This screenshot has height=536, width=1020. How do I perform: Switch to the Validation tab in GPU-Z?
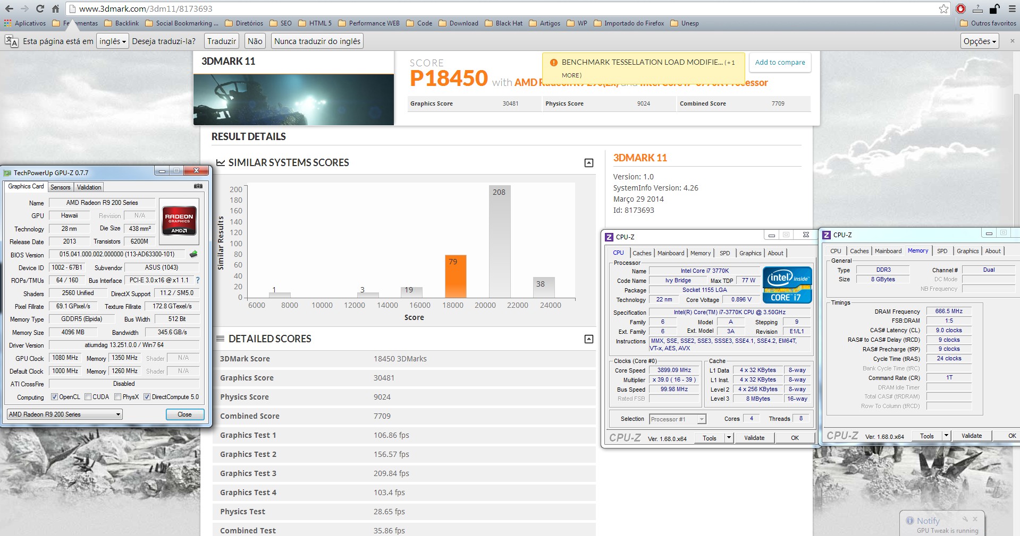(x=89, y=187)
